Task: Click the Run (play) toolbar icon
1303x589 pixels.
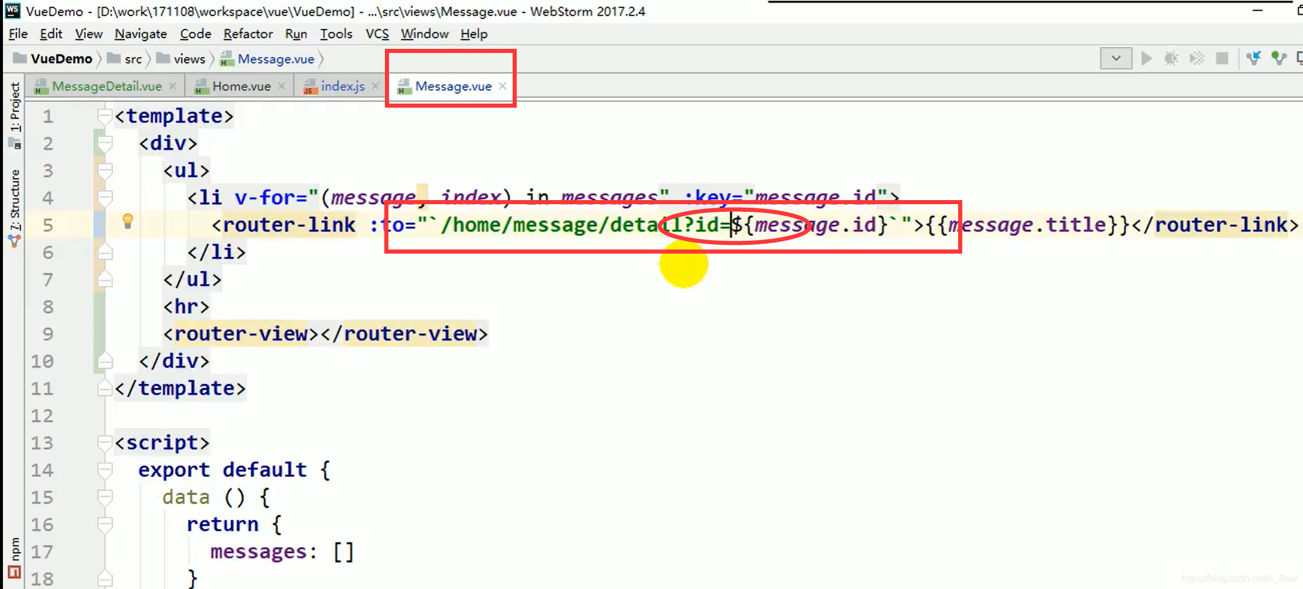Action: [1146, 58]
